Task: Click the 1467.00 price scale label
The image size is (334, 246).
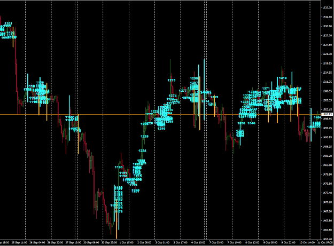Action: (x=328, y=211)
